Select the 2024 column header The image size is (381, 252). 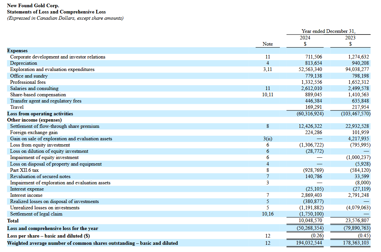point(305,37)
